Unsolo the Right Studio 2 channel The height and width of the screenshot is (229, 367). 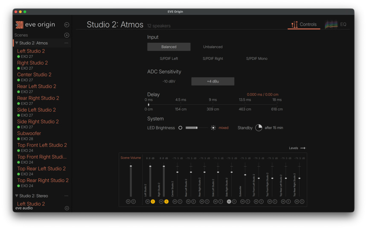tap(166, 202)
